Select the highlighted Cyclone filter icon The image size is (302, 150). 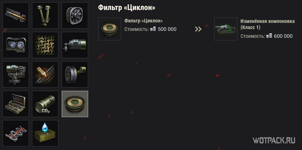click(75, 104)
